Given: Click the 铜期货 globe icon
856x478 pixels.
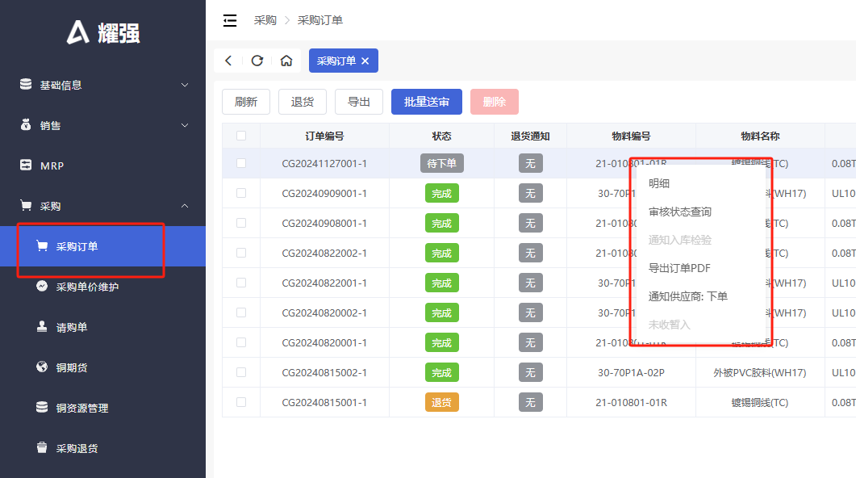Looking at the screenshot, I should 42,367.
